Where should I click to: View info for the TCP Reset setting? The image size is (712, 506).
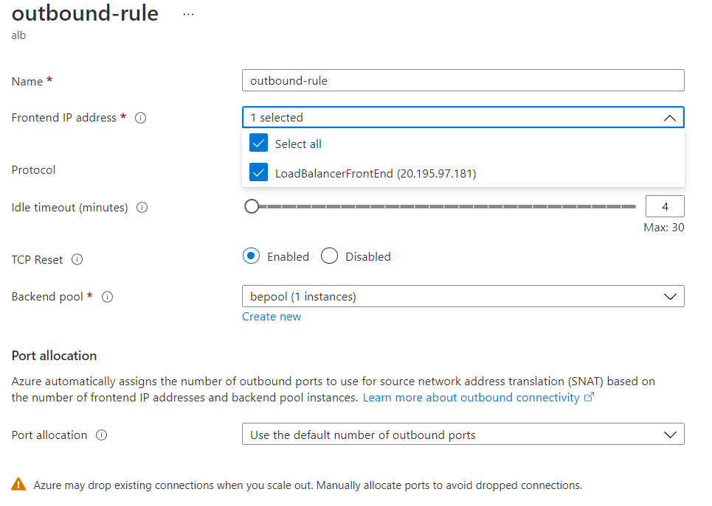coord(76,259)
